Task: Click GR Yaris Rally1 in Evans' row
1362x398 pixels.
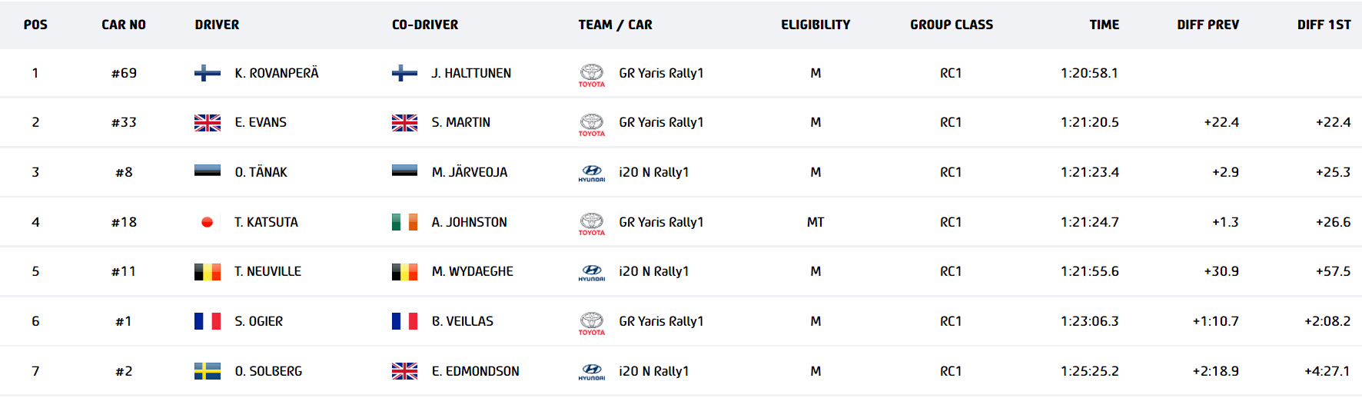Action: [x=661, y=122]
